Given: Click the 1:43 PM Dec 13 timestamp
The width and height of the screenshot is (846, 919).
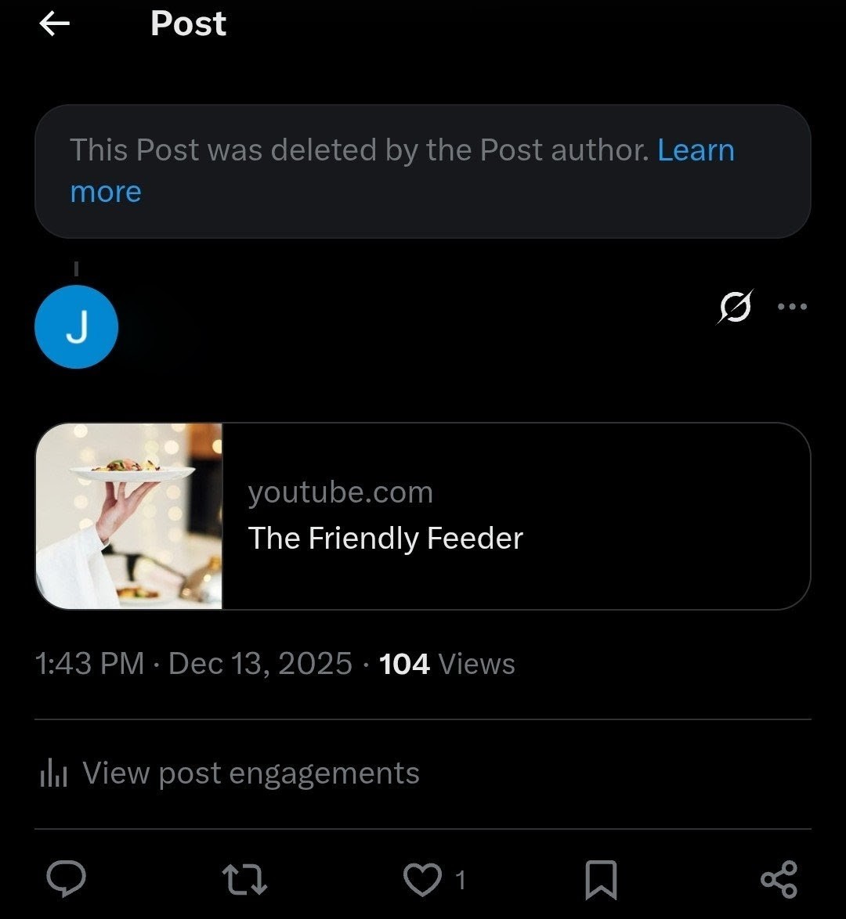Looking at the screenshot, I should [193, 665].
